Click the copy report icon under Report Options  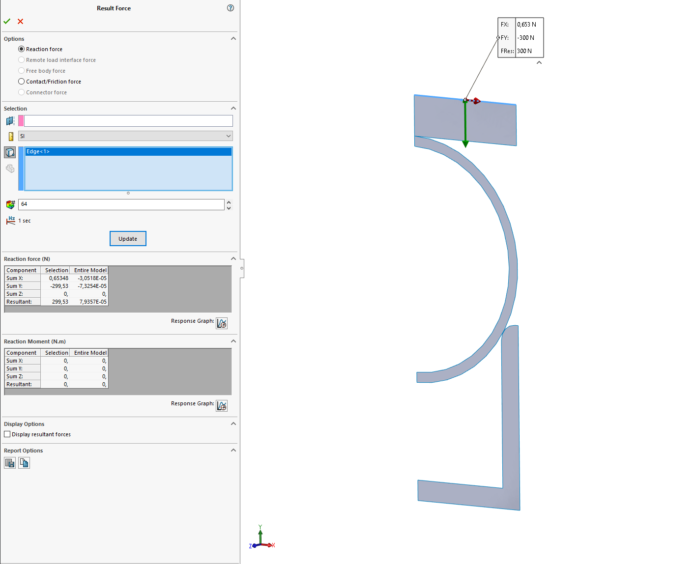(24, 463)
